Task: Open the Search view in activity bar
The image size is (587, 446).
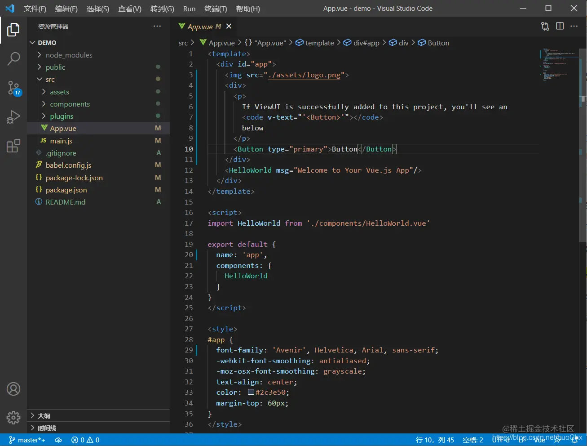Action: (13, 58)
